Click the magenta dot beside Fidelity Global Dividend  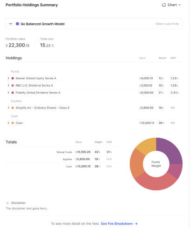click(x=13, y=93)
